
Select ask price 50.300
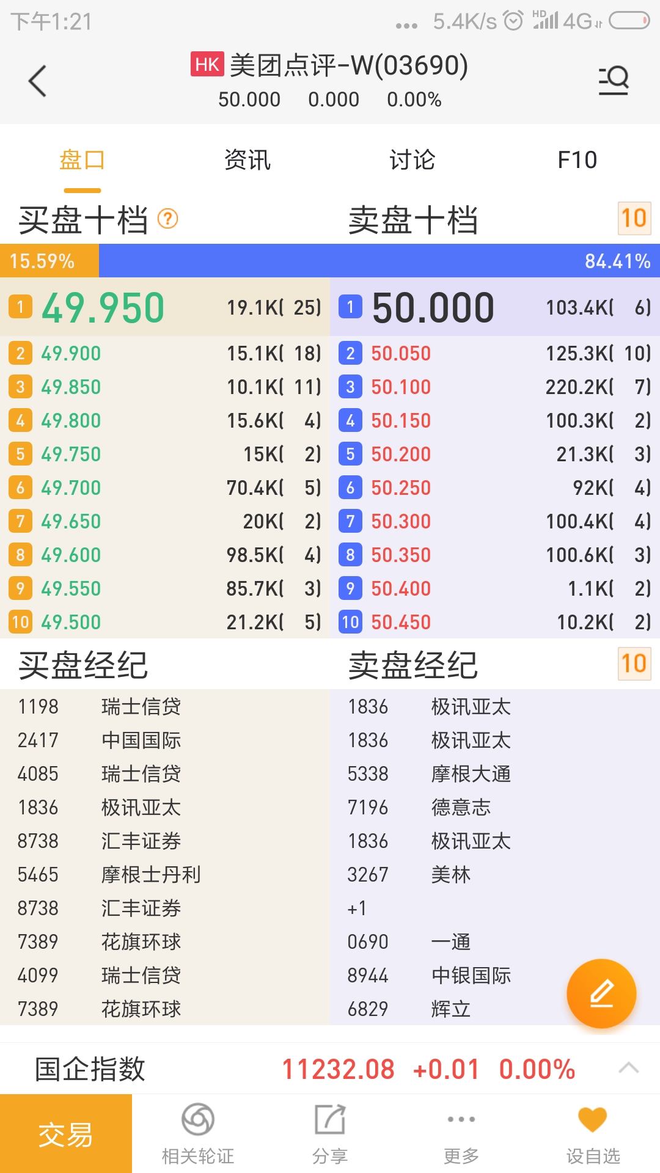point(401,521)
